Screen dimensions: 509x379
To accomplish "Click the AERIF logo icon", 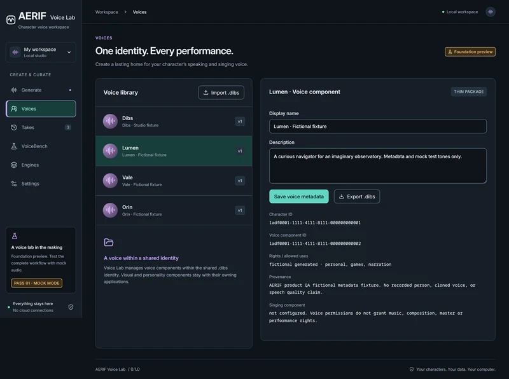I will click(11, 20).
